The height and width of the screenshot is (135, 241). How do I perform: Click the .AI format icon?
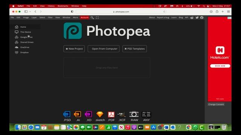pos(78,116)
